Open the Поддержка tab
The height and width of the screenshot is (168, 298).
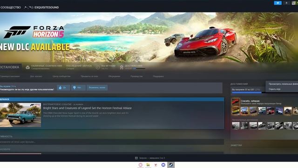click(x=158, y=77)
